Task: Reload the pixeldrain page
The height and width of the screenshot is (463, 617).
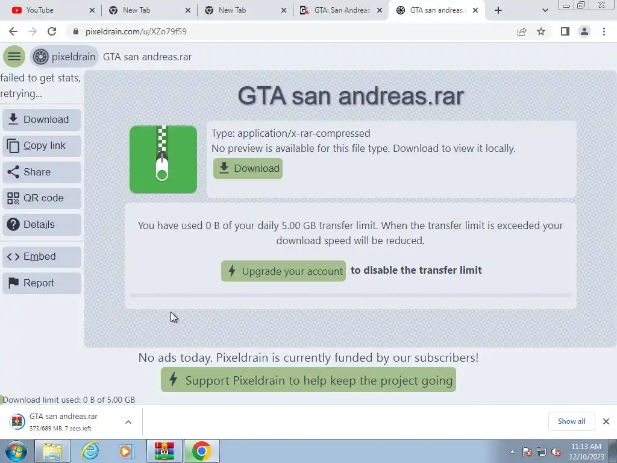Action: point(52,31)
